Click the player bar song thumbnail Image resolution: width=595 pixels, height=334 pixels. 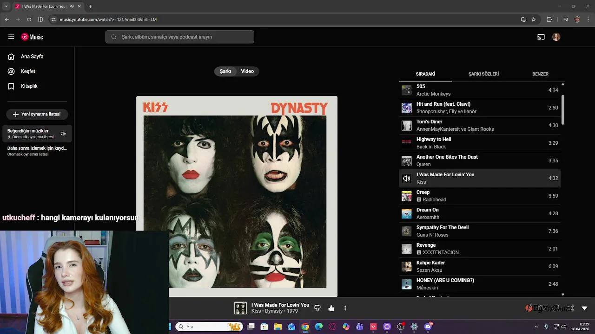(240, 308)
